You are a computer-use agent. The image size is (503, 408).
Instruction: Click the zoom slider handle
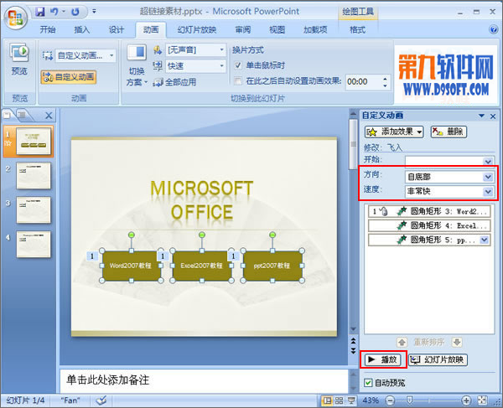[410, 400]
